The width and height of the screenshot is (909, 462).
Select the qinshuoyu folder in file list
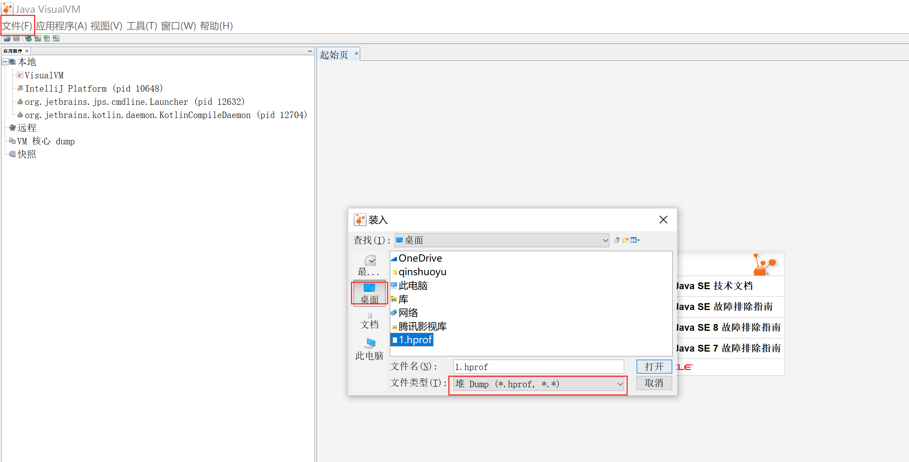pos(419,272)
